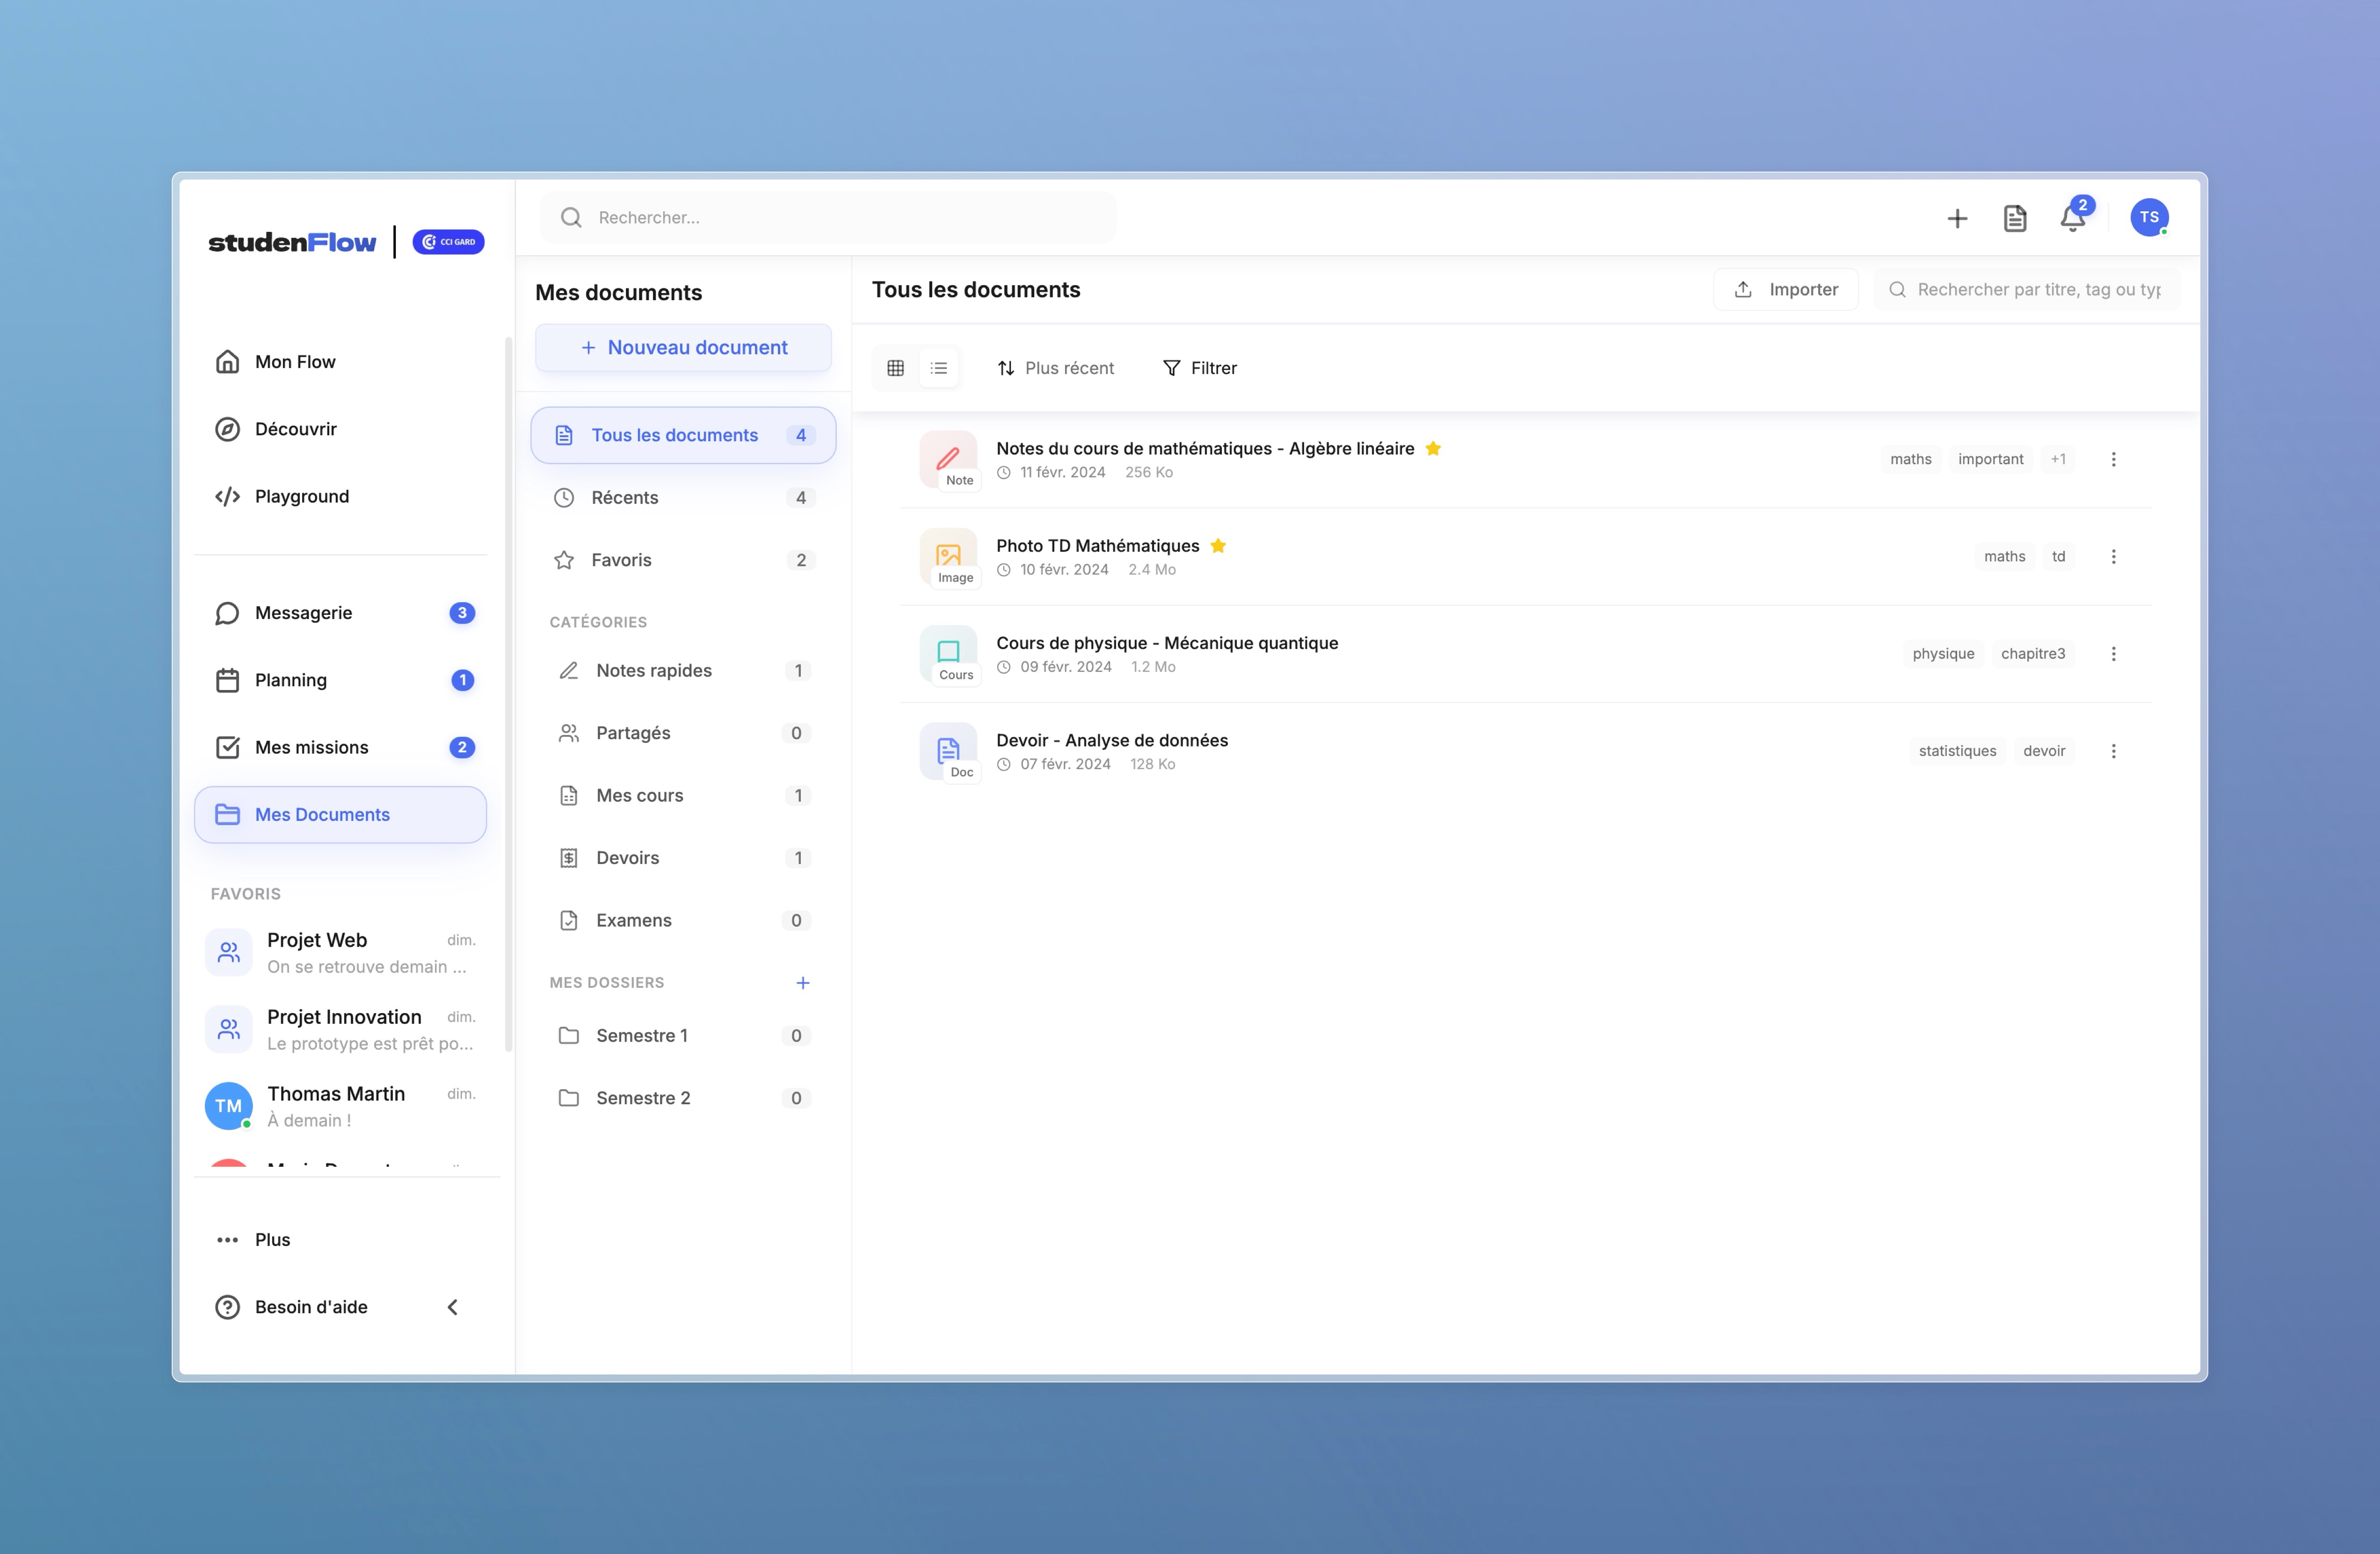The height and width of the screenshot is (1554, 2380).
Task: Click the star on Photo TD Mathématiques
Action: pyautogui.click(x=1218, y=546)
